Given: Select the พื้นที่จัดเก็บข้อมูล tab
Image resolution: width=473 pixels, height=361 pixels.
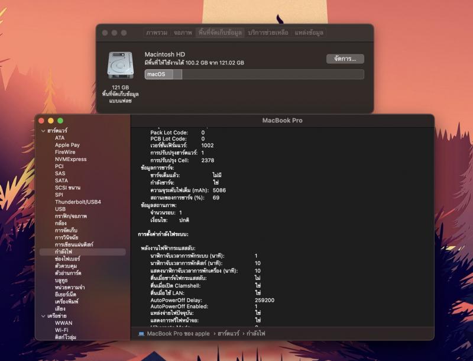Looking at the screenshot, I should tap(220, 33).
